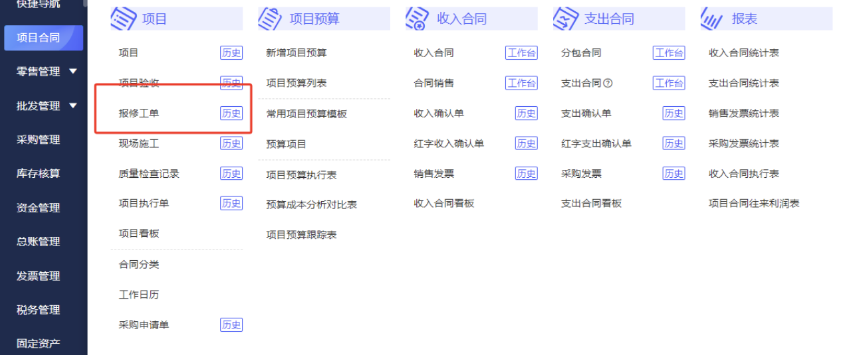
Task: Open the 现场施工 link
Action: tap(139, 143)
